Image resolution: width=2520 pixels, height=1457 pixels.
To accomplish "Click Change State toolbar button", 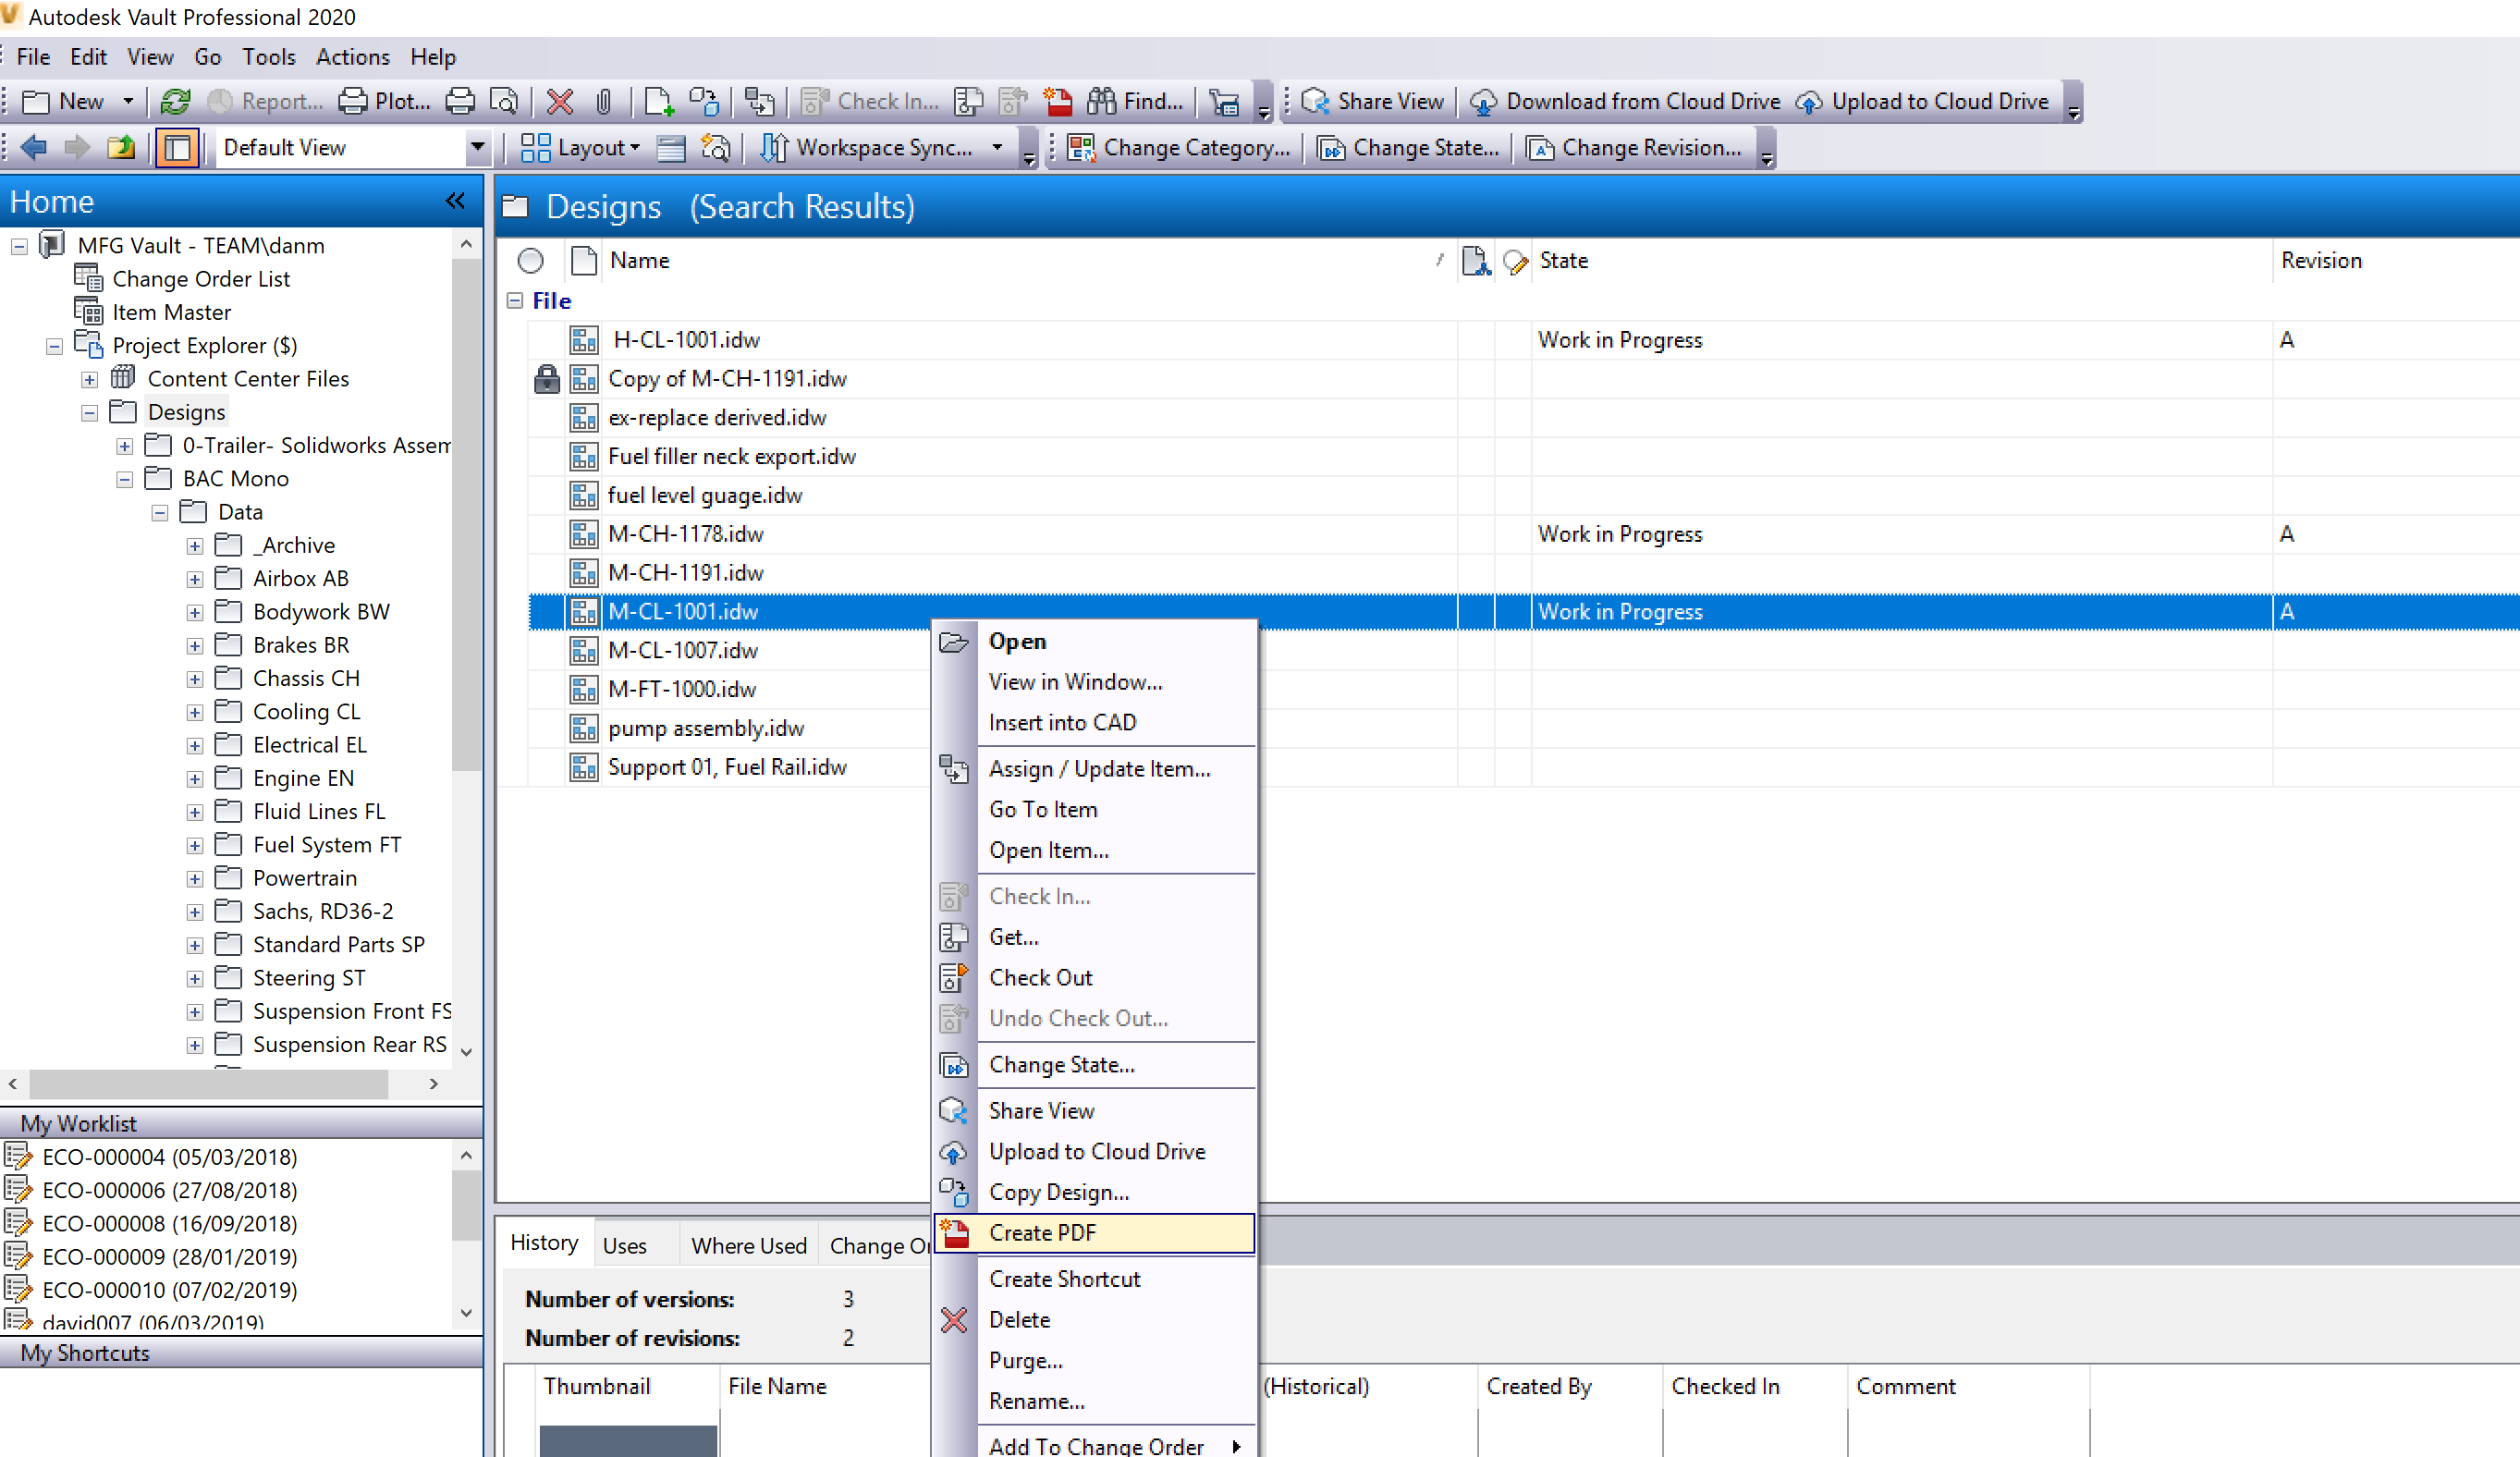I will [1408, 148].
